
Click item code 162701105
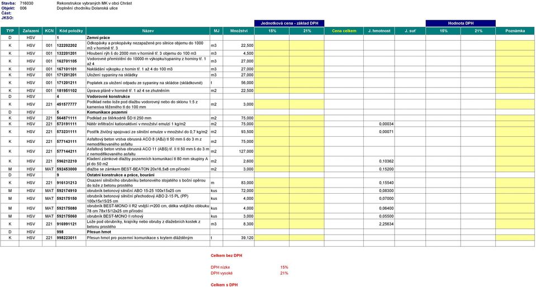67,61
